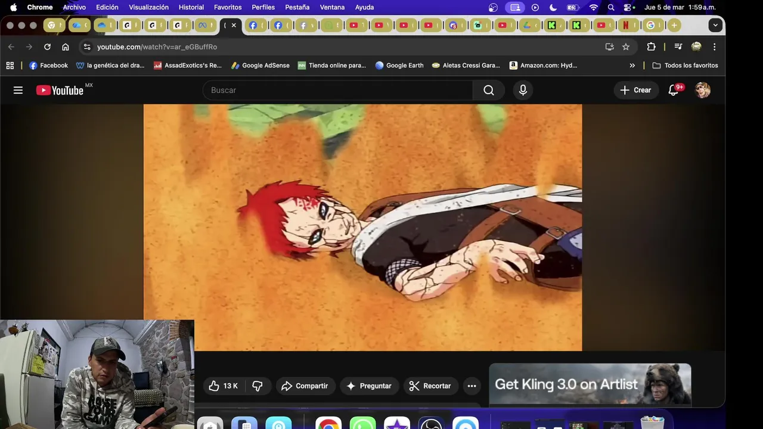Reload the page

[x=47, y=46]
